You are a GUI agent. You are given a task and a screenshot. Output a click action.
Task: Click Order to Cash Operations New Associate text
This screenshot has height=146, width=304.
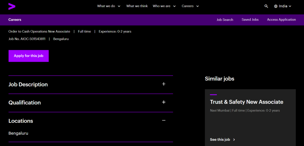pyautogui.click(x=39, y=31)
